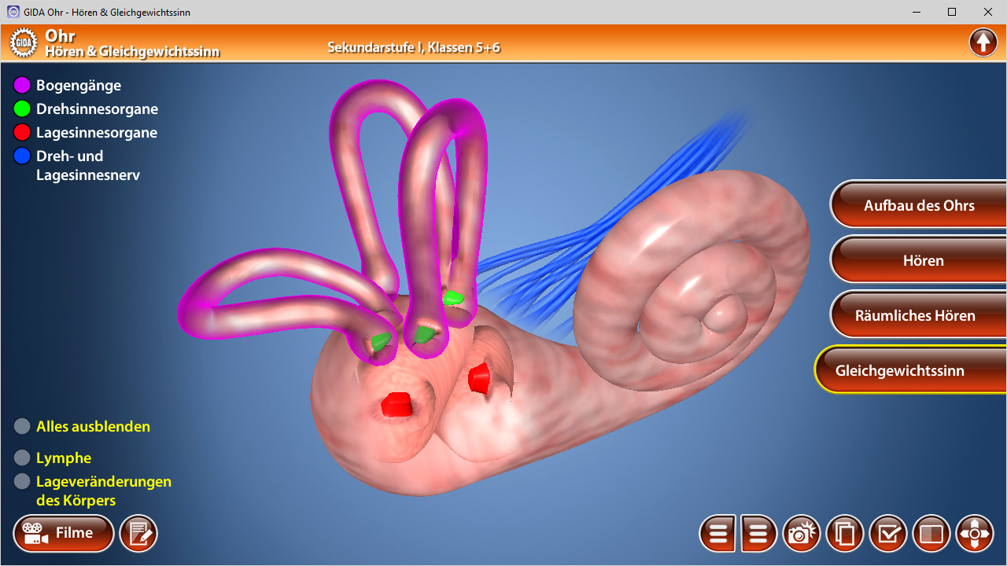Switch to the Hören section
Viewport: 1007px width, 566px height.
coord(923,260)
